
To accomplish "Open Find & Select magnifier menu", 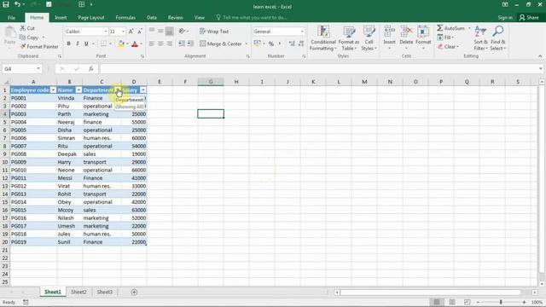I will [x=498, y=38].
